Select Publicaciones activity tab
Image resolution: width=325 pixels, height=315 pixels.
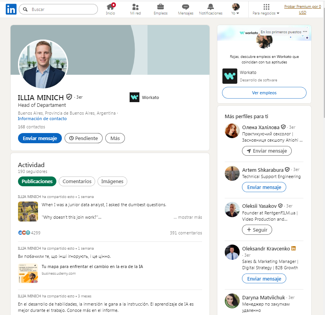[x=37, y=182]
